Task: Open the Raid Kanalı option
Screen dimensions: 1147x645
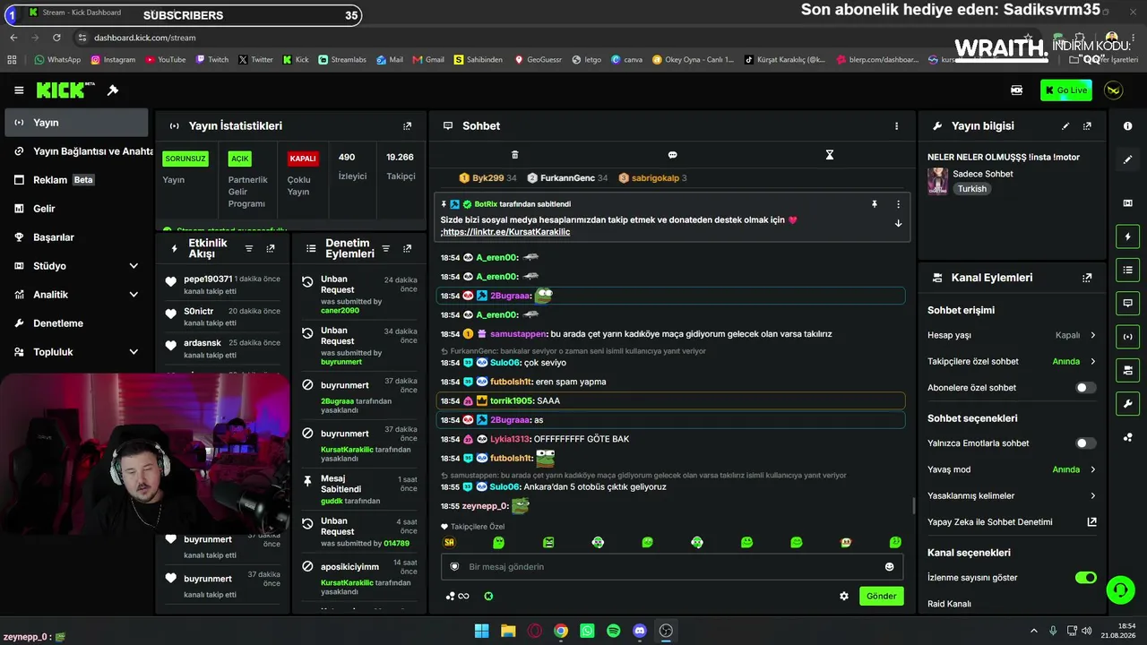Action: pos(949,604)
